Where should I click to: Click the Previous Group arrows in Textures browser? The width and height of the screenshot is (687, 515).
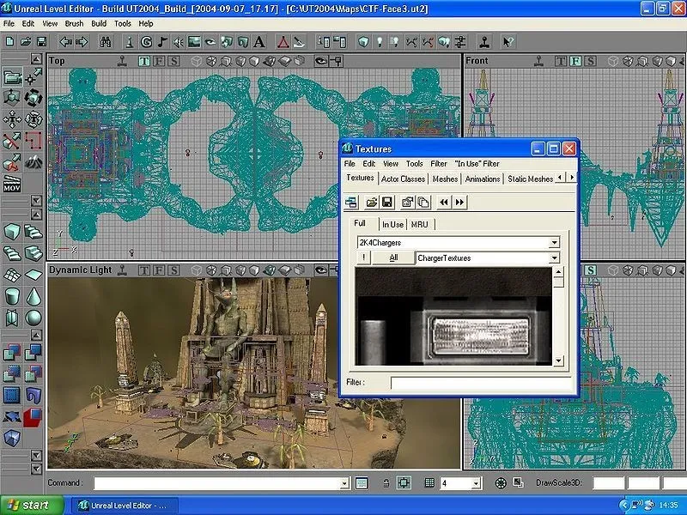pos(443,201)
